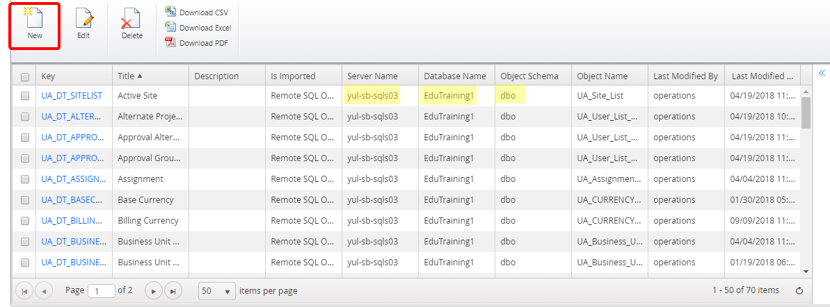Click the Delete icon with red X

pyautogui.click(x=131, y=18)
